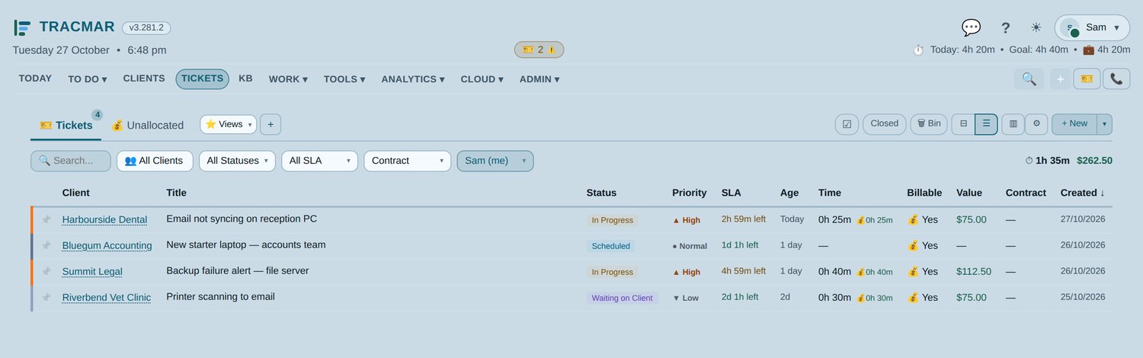Open ticket 'Printer scanning to email'

pos(220,296)
